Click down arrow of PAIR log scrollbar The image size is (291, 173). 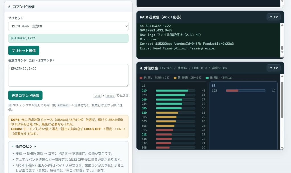pos(282,52)
